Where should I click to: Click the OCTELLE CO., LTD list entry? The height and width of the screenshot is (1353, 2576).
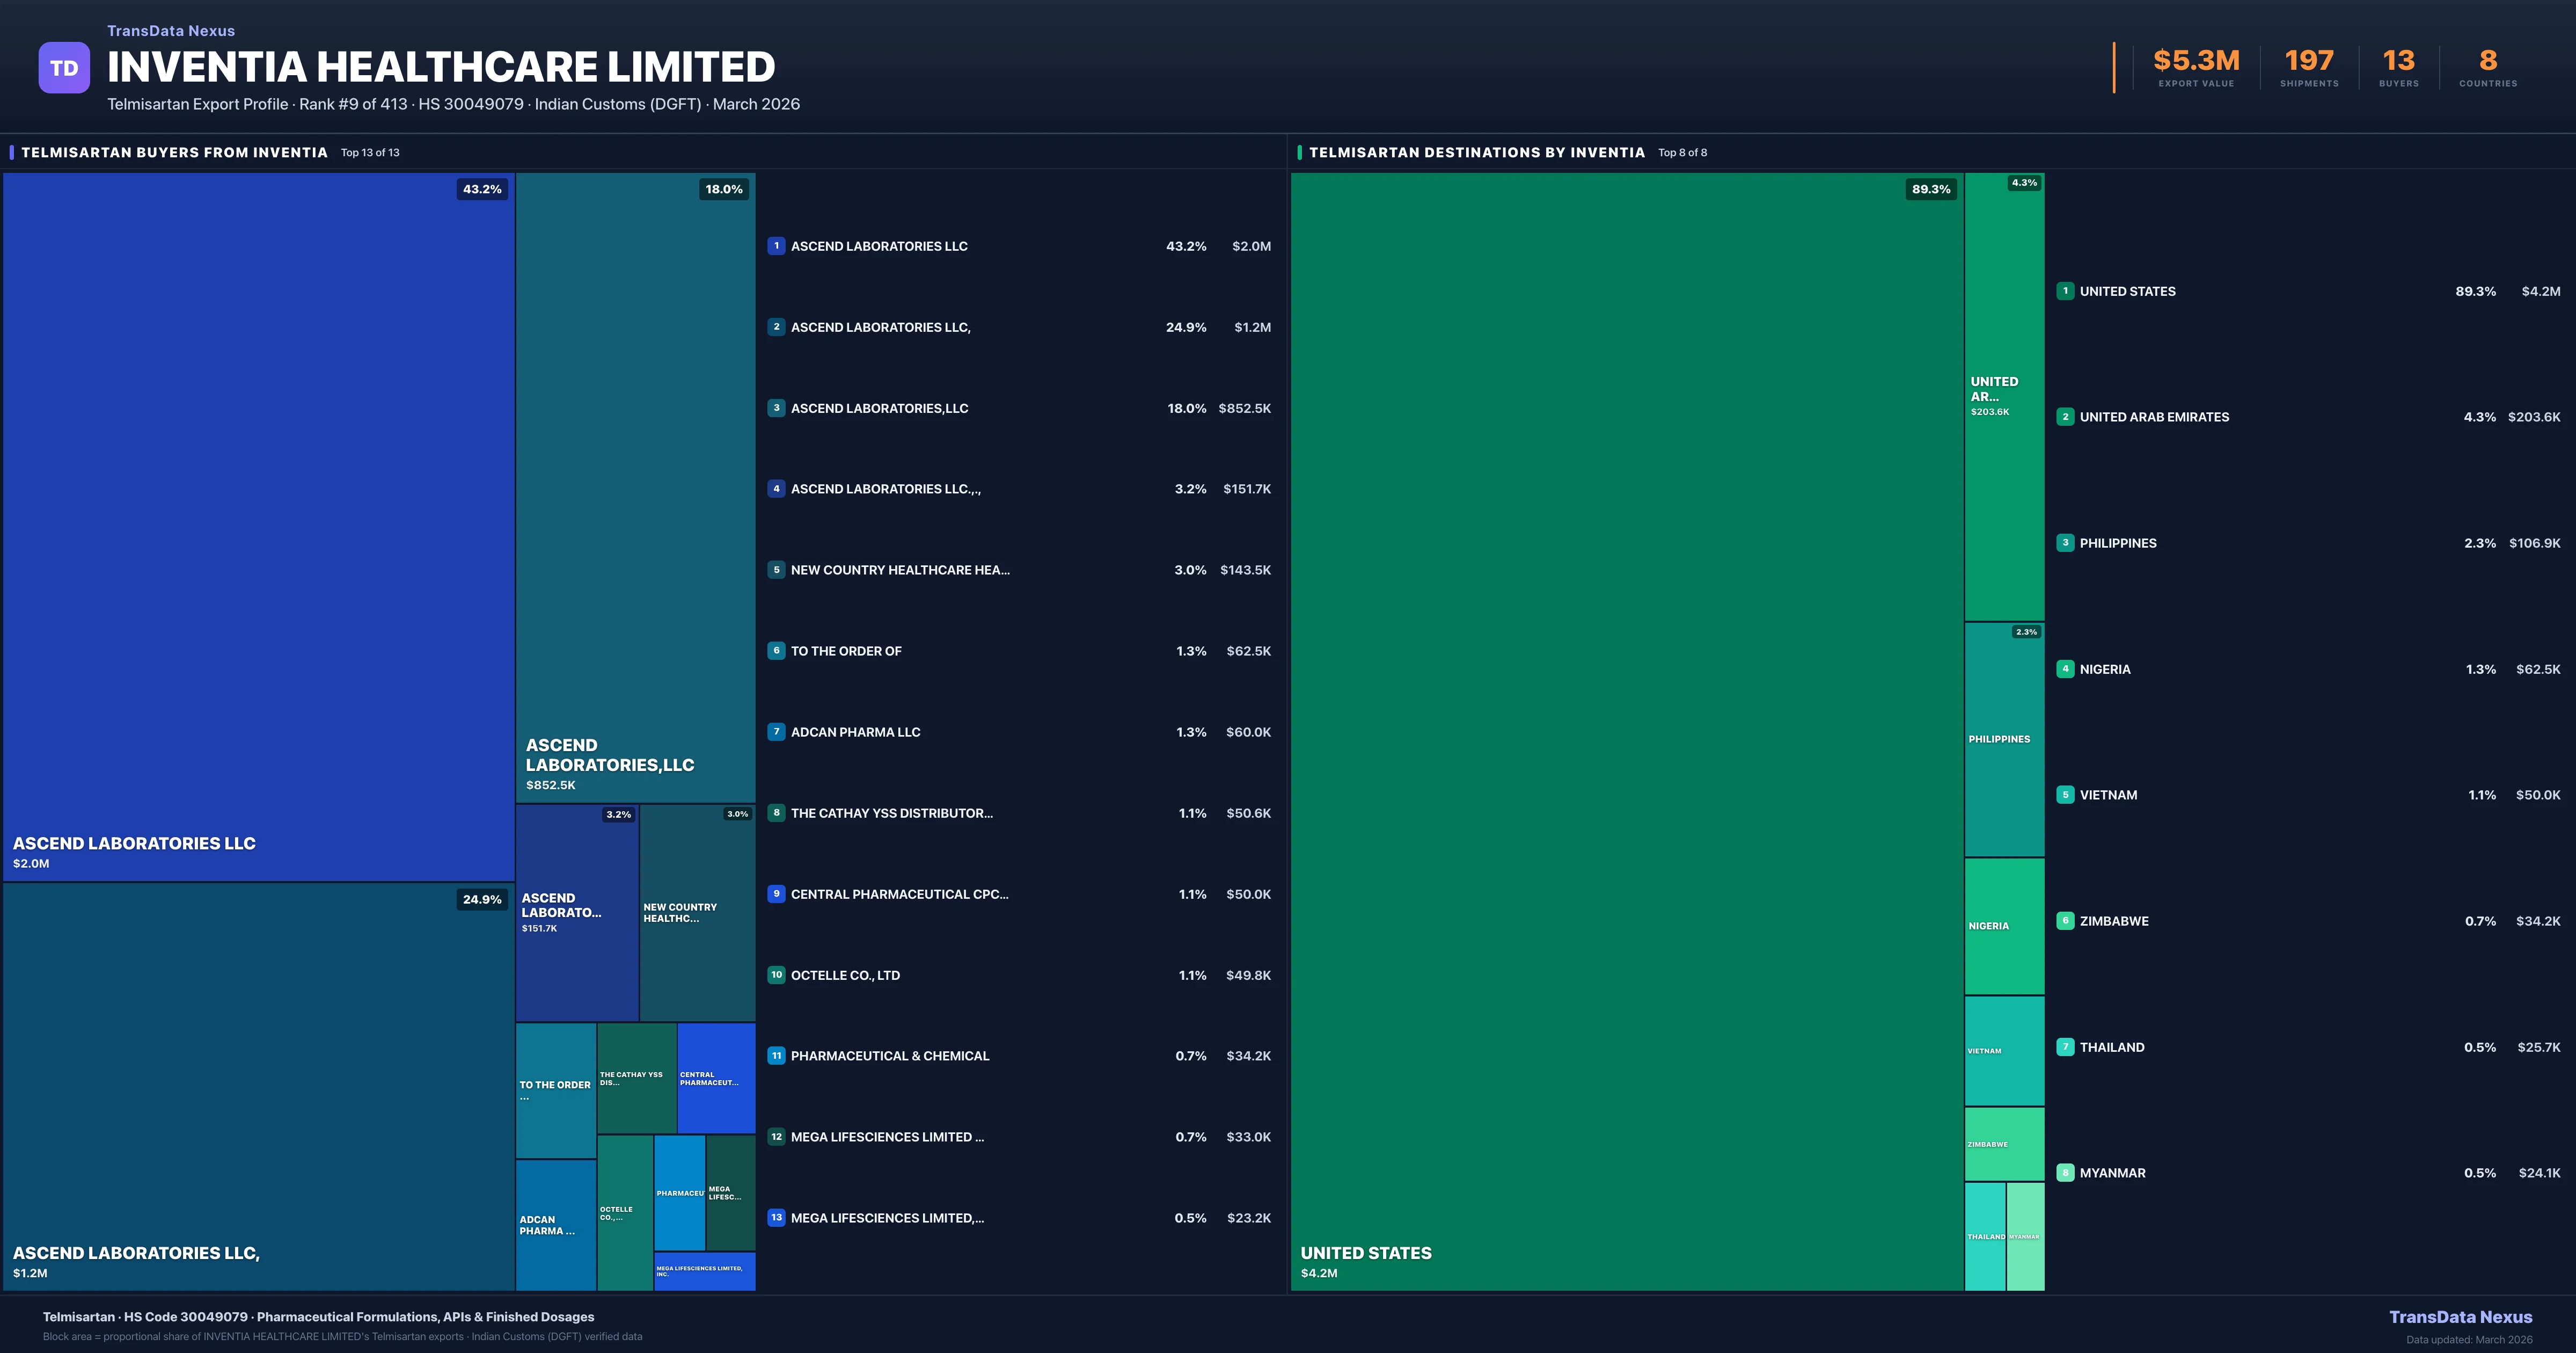click(x=845, y=974)
